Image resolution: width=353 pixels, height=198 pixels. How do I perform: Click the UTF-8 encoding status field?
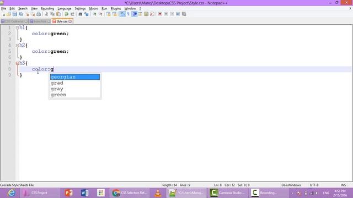[x=314, y=185]
